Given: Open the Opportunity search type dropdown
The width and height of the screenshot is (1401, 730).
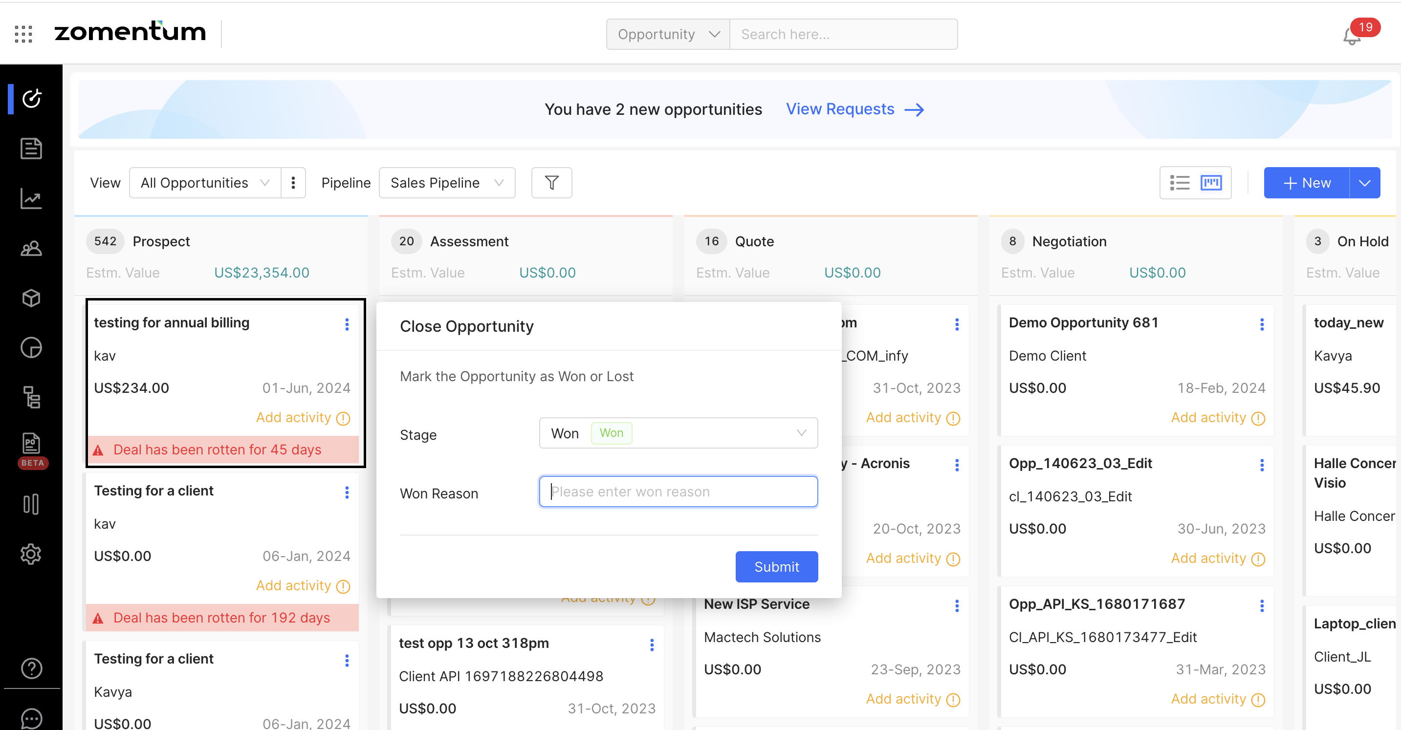Looking at the screenshot, I should (668, 34).
